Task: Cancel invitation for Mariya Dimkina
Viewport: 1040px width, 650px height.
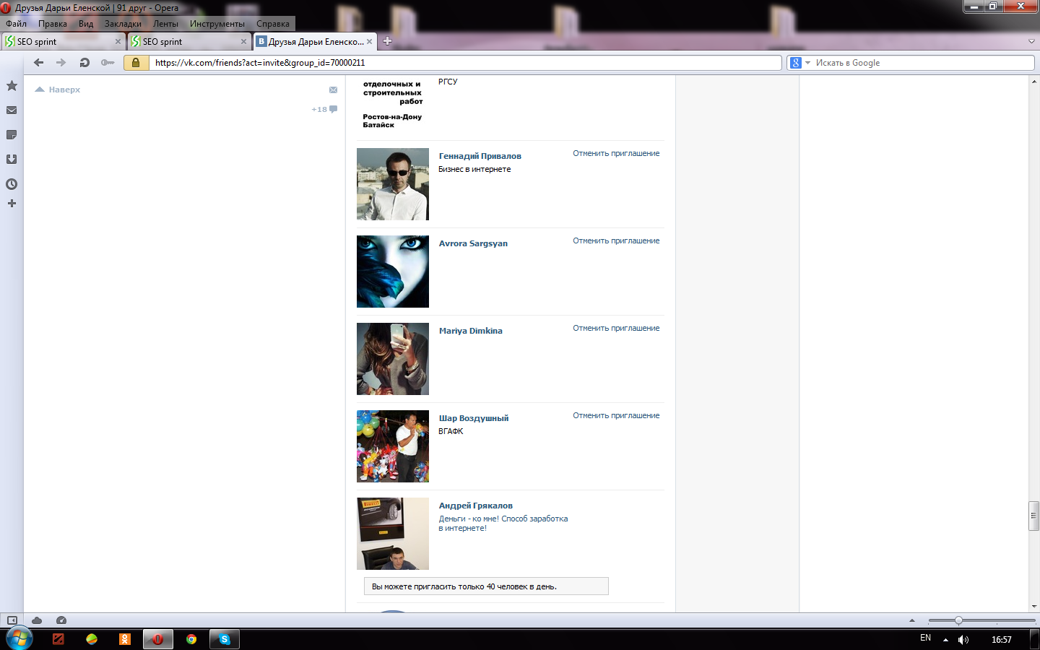Action: pos(616,328)
